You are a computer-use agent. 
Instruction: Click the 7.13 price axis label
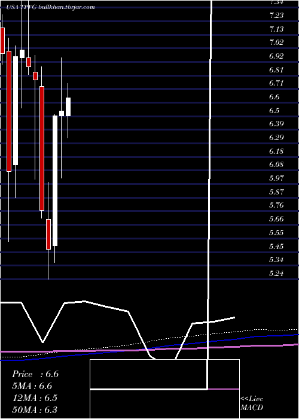point(276,29)
